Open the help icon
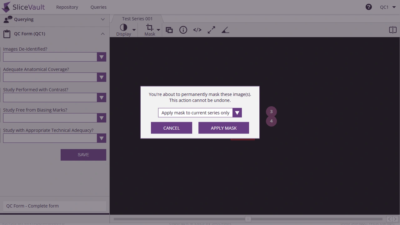Viewport: 400px width, 225px height. (x=369, y=7)
